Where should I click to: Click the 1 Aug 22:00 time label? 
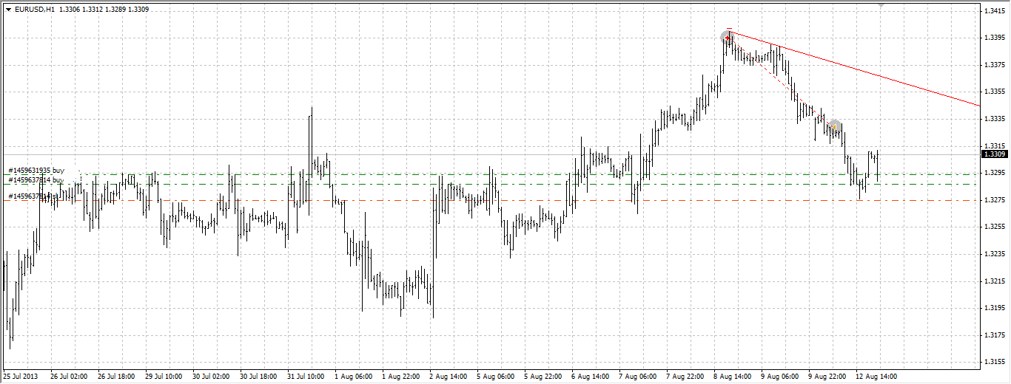pyautogui.click(x=400, y=376)
